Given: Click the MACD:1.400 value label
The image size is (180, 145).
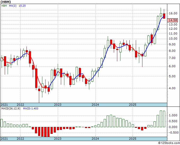Looking at the screenshot, I should [x=31, y=109].
